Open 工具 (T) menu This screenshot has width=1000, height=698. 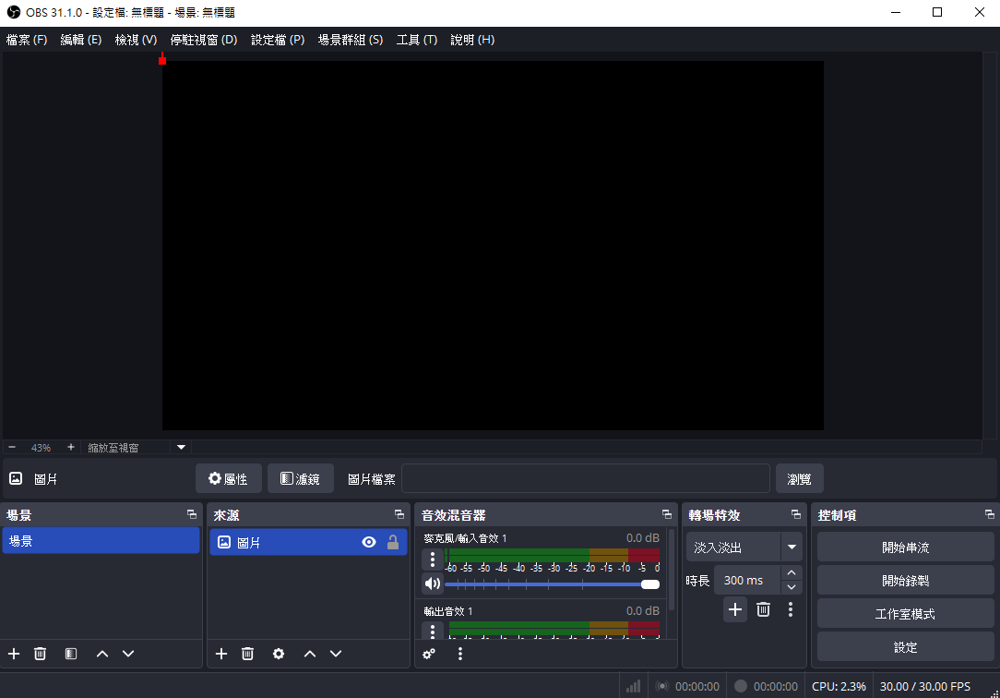(x=416, y=40)
